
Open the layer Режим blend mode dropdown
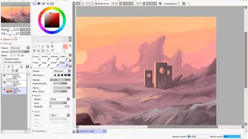(x=20, y=48)
